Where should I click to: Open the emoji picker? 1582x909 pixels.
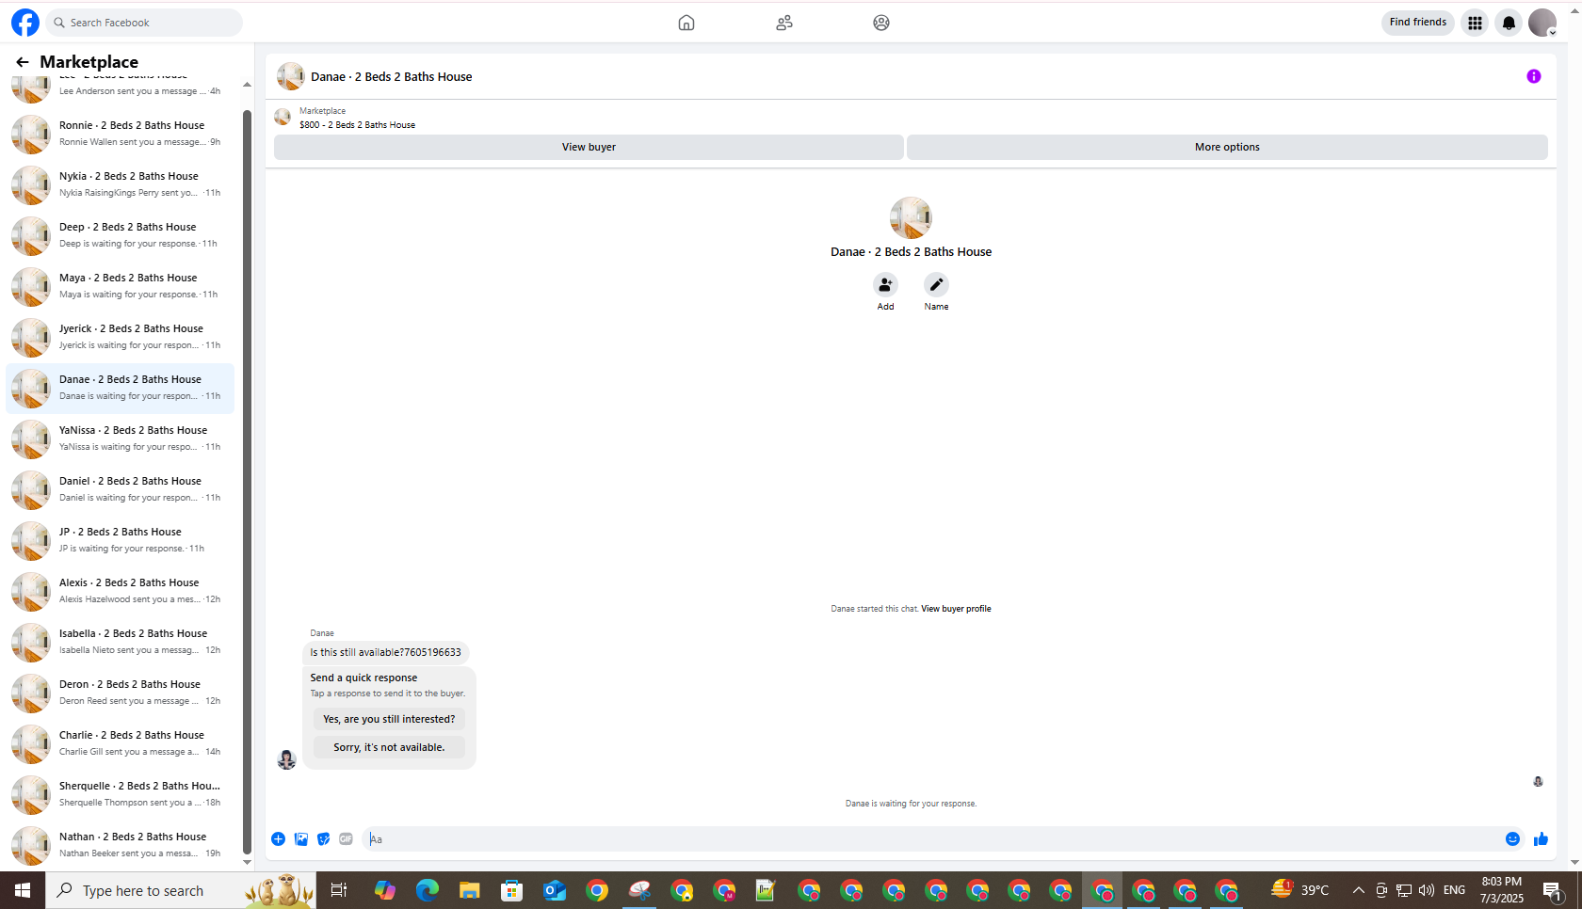point(1512,839)
